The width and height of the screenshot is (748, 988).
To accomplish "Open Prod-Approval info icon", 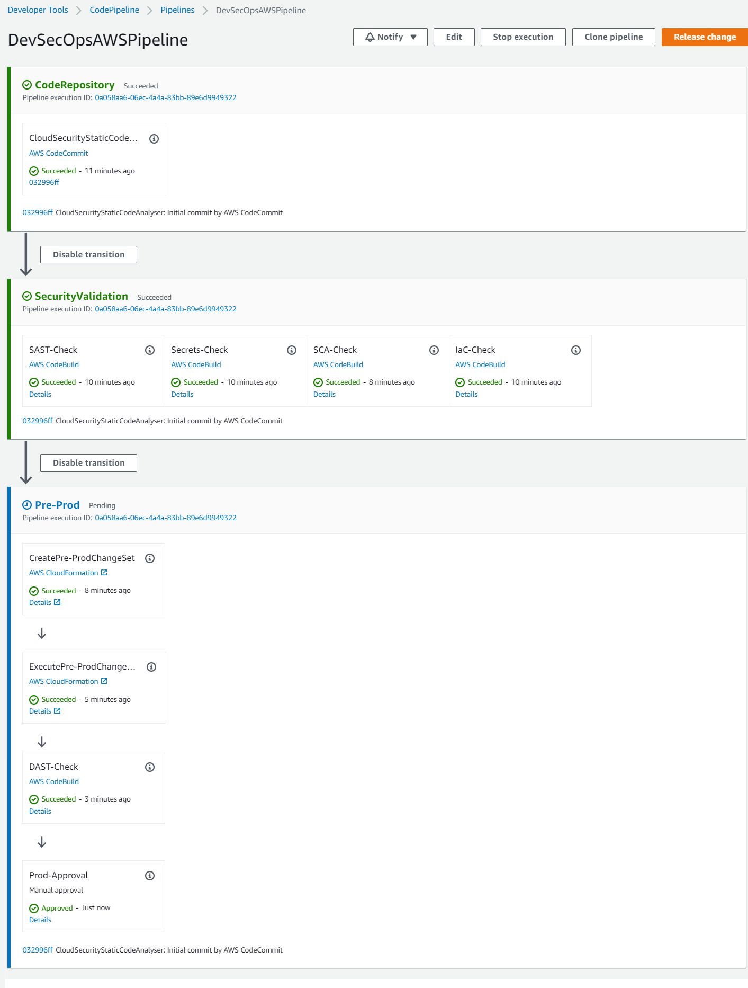I will (150, 876).
